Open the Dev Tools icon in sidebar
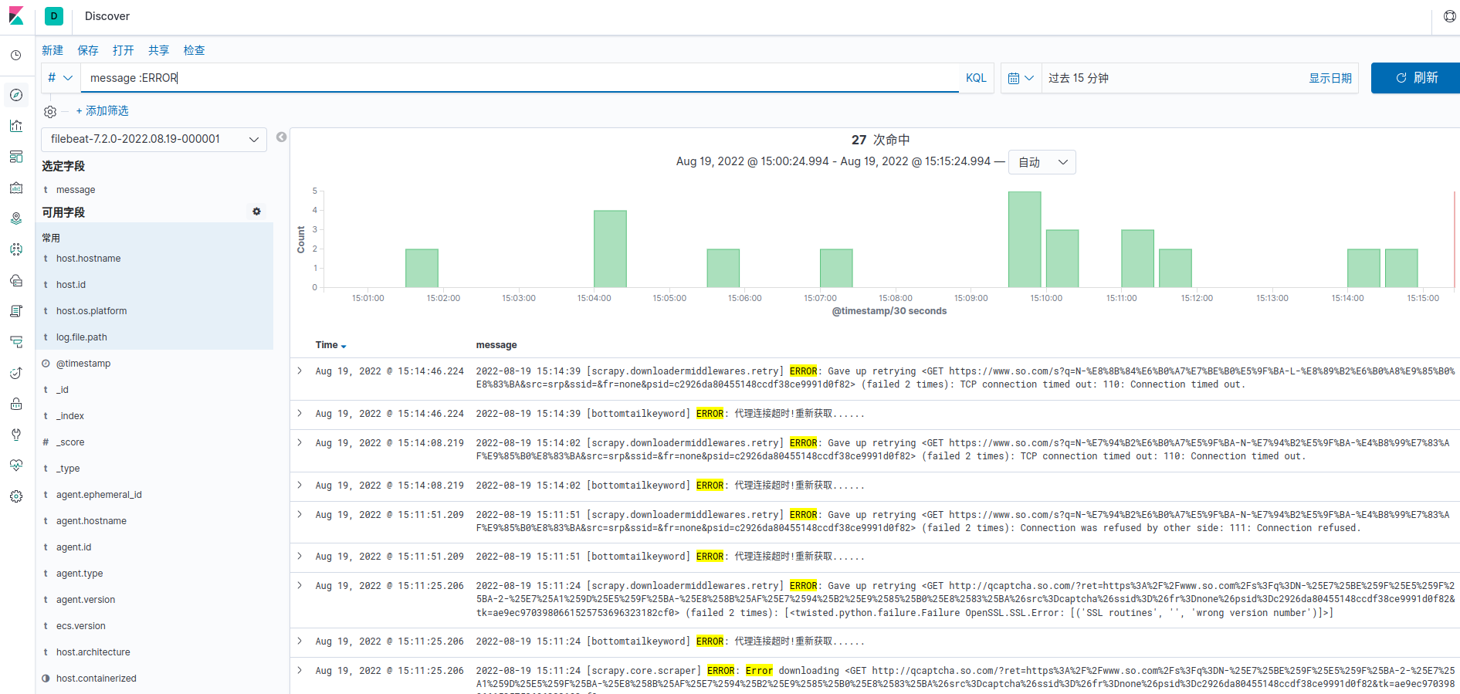 coord(16,435)
